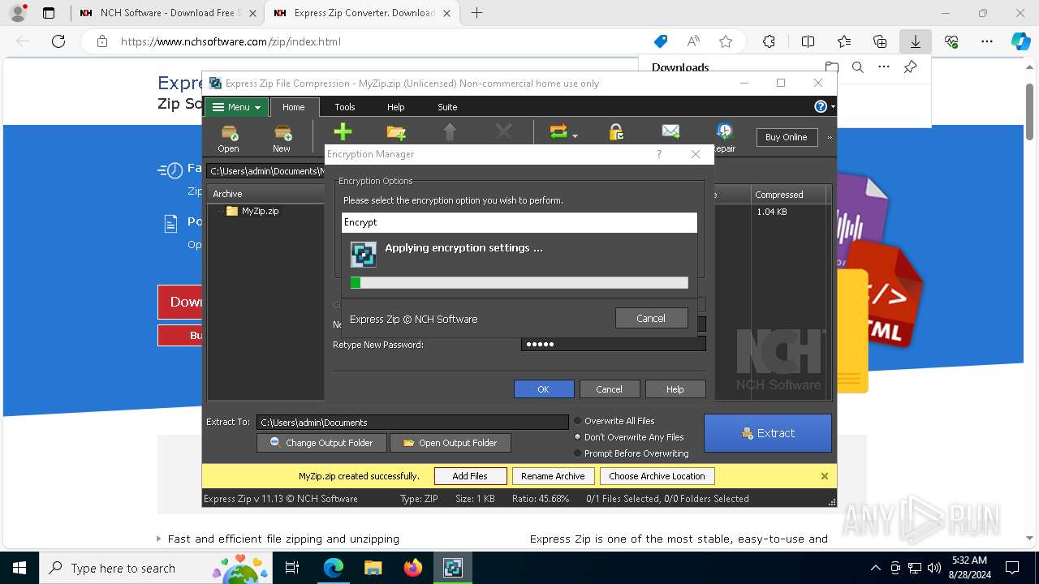Click the Buy Online button
This screenshot has height=584, width=1039.
tap(786, 137)
